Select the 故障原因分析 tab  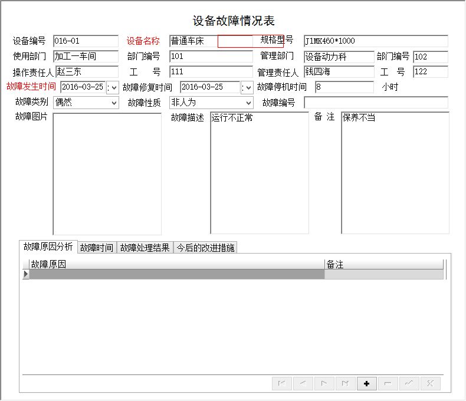pyautogui.click(x=48, y=246)
